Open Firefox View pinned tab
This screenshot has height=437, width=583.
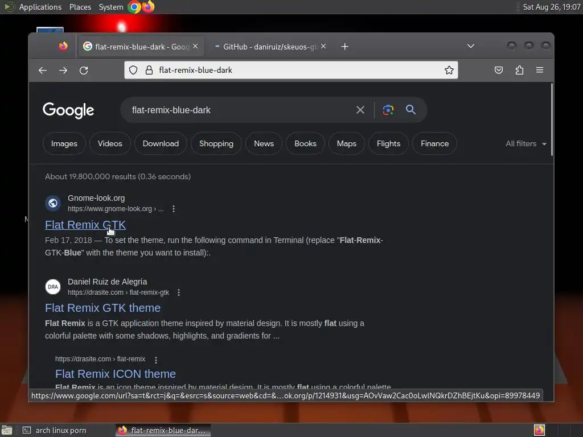click(63, 46)
